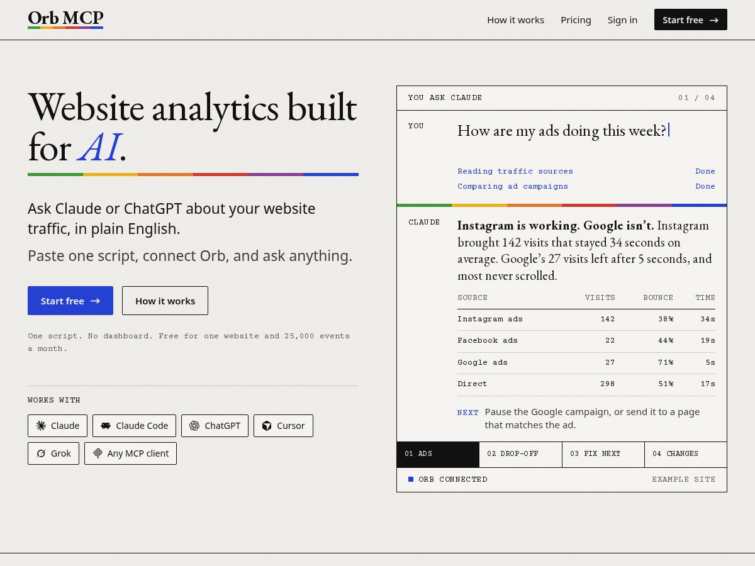Switch to the 03 FIX NEXT tab
Image resolution: width=755 pixels, height=566 pixels.
(x=603, y=454)
